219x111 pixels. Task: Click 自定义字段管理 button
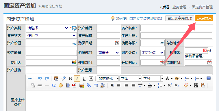click(180, 18)
